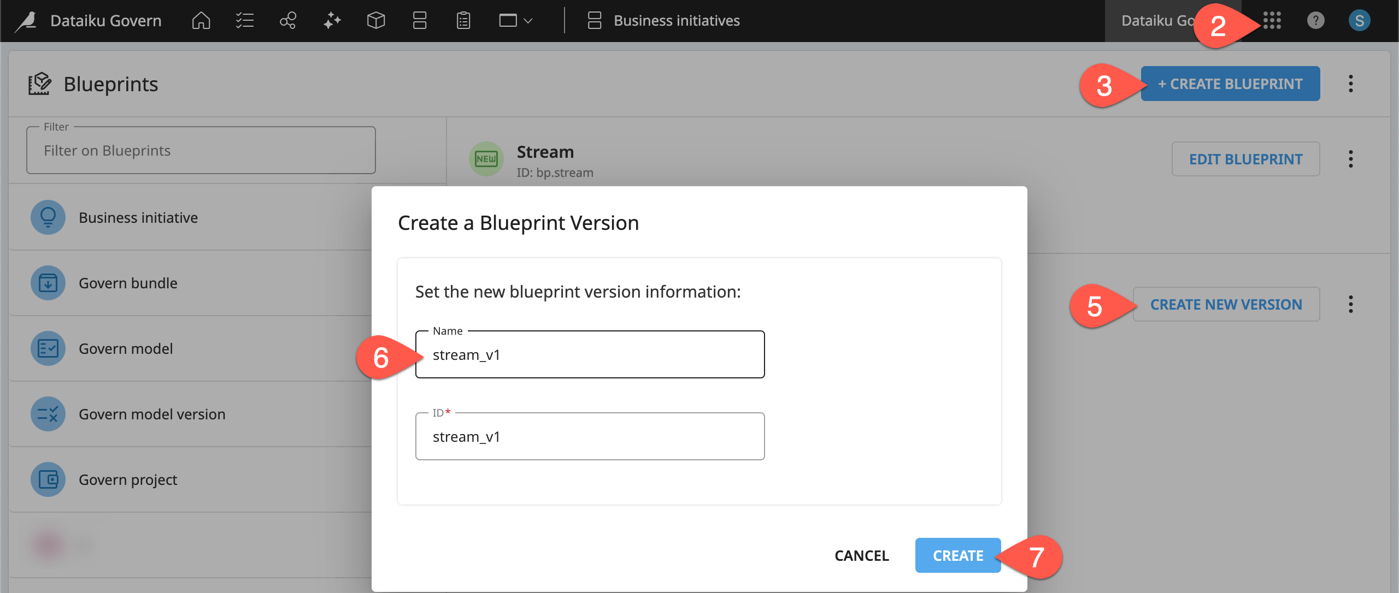
Task: Open the cube icon in the navigation bar
Action: pos(376,21)
